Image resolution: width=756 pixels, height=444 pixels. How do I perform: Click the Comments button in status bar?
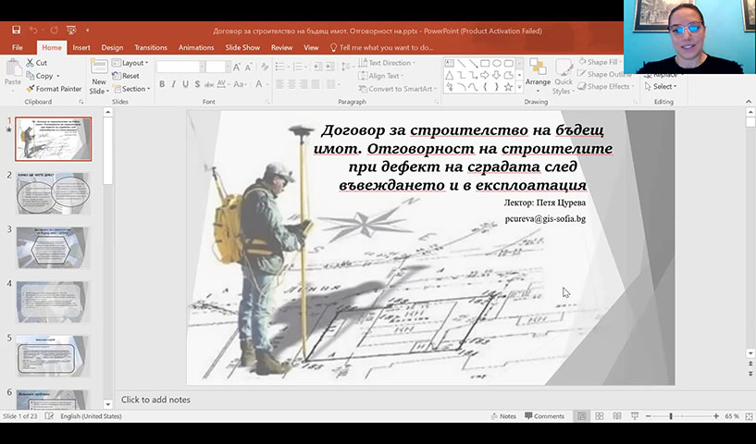coord(543,416)
